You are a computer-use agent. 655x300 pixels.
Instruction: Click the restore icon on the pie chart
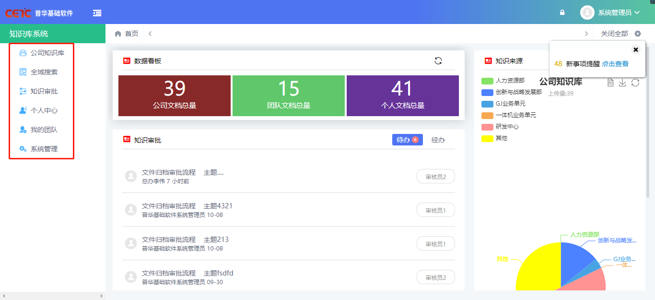[635, 83]
